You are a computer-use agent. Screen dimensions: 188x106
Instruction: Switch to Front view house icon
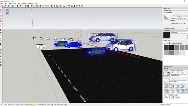(x=74, y=6)
